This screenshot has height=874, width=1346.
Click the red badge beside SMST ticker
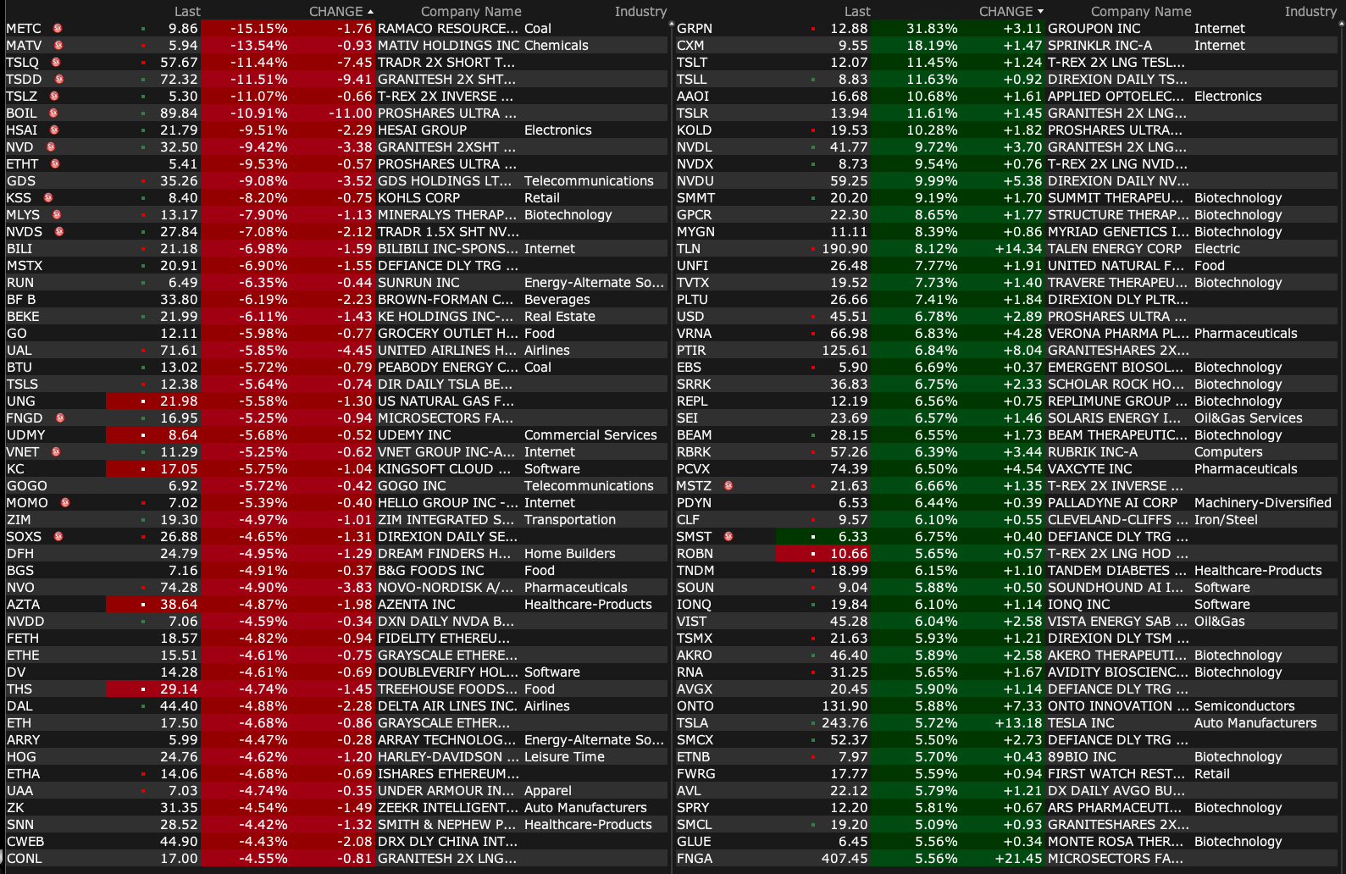(x=728, y=537)
